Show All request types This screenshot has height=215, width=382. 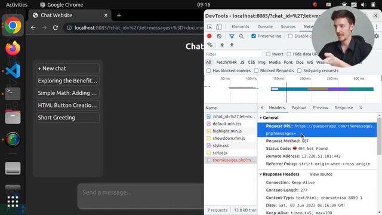click(209, 62)
